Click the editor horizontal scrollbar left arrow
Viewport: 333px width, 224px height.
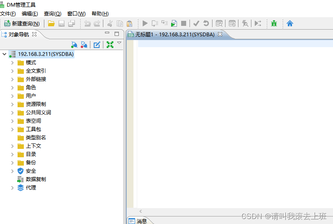(x=141, y=211)
